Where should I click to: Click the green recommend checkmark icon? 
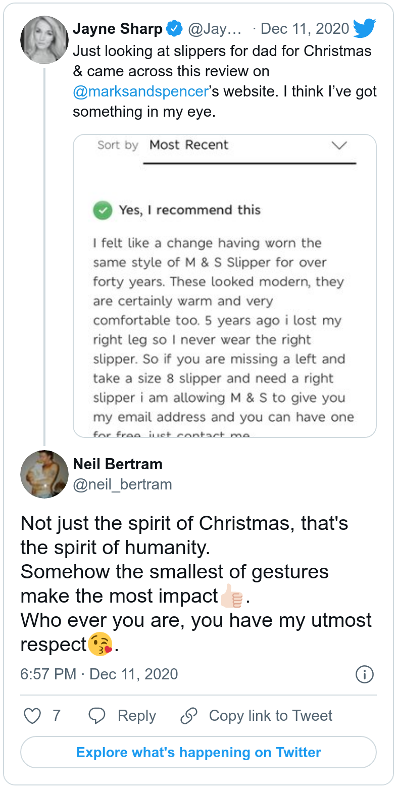(103, 210)
